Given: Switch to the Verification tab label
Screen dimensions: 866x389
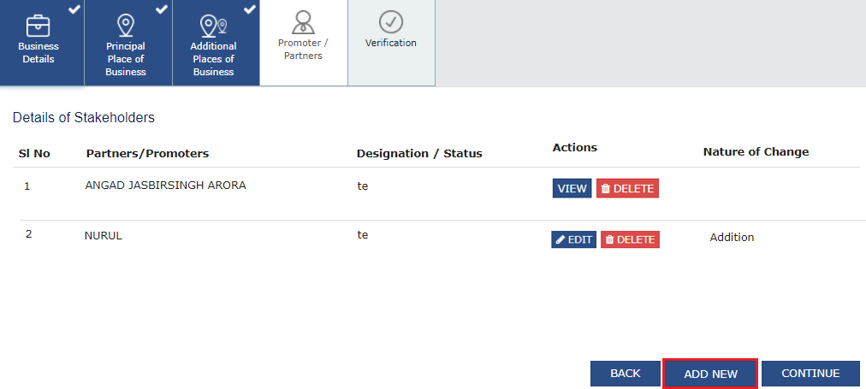Looking at the screenshot, I should 390,43.
